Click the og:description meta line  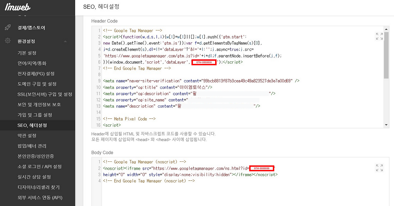tap(189, 93)
